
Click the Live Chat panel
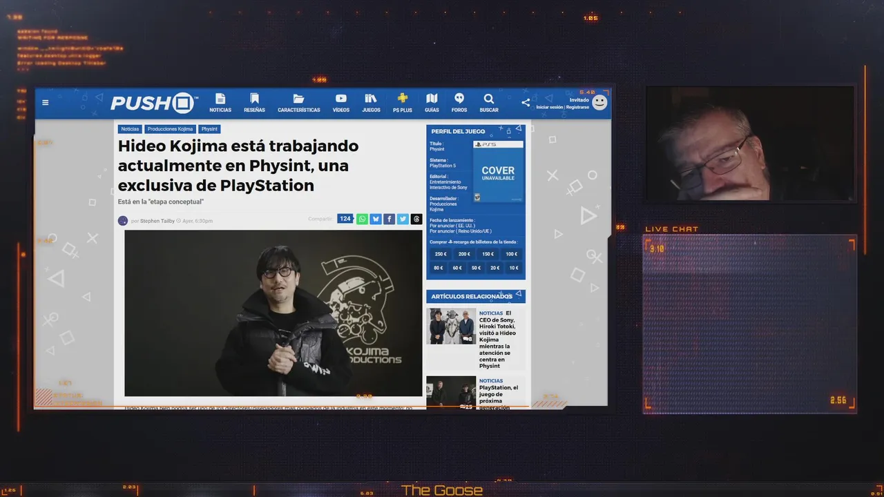[750, 324]
